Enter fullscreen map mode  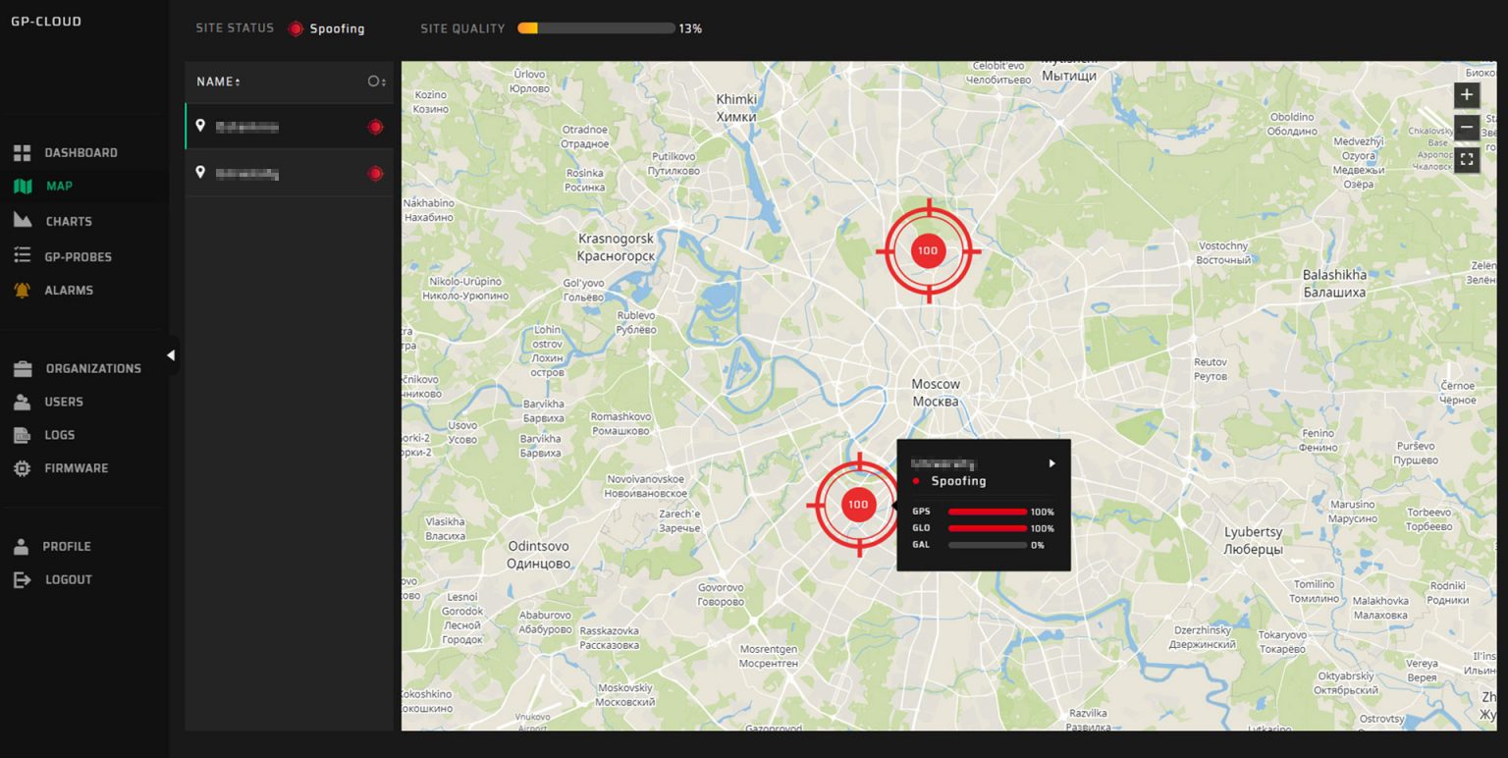[x=1467, y=159]
